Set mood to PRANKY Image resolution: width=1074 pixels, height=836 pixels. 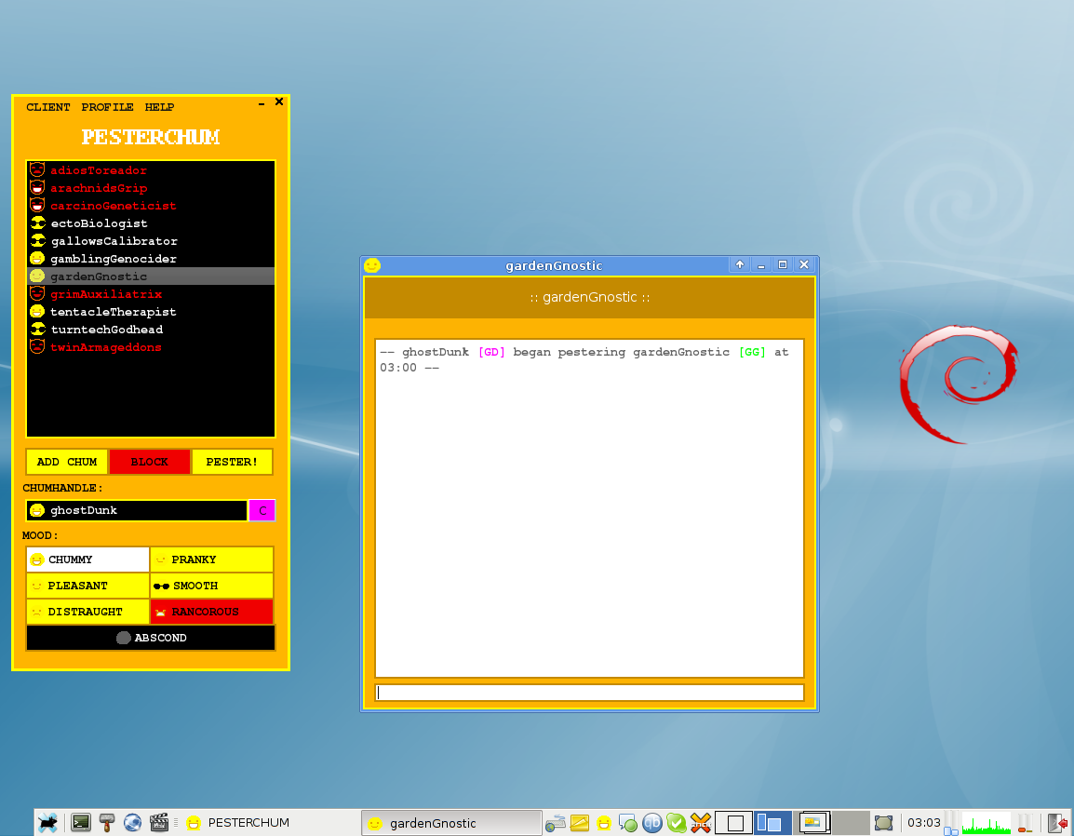[x=211, y=560]
